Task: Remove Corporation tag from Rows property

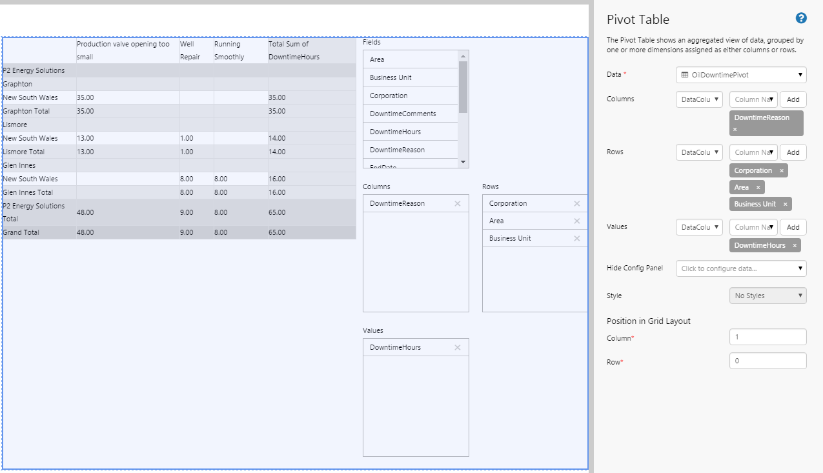Action: click(782, 171)
